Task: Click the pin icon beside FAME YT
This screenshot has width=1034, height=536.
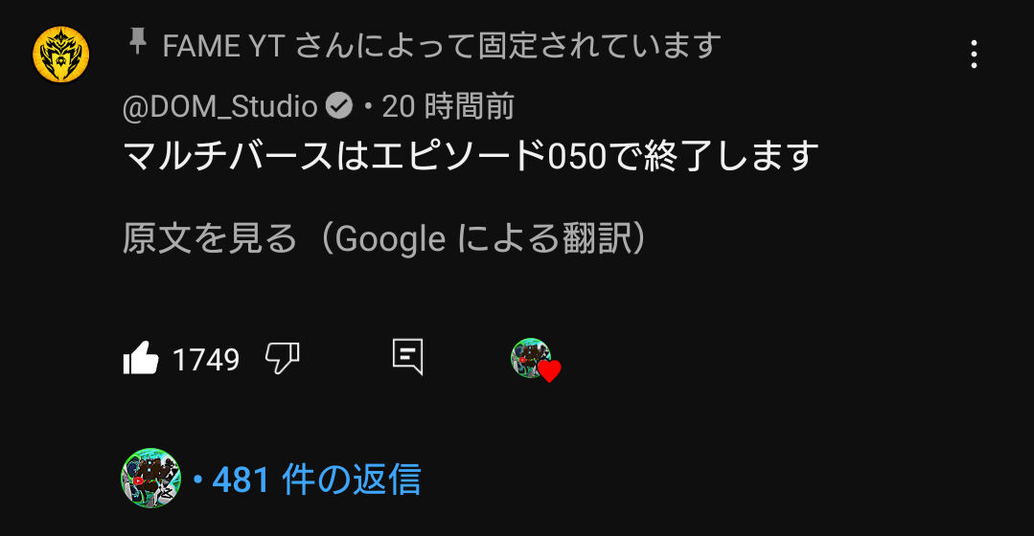Action: [x=137, y=41]
